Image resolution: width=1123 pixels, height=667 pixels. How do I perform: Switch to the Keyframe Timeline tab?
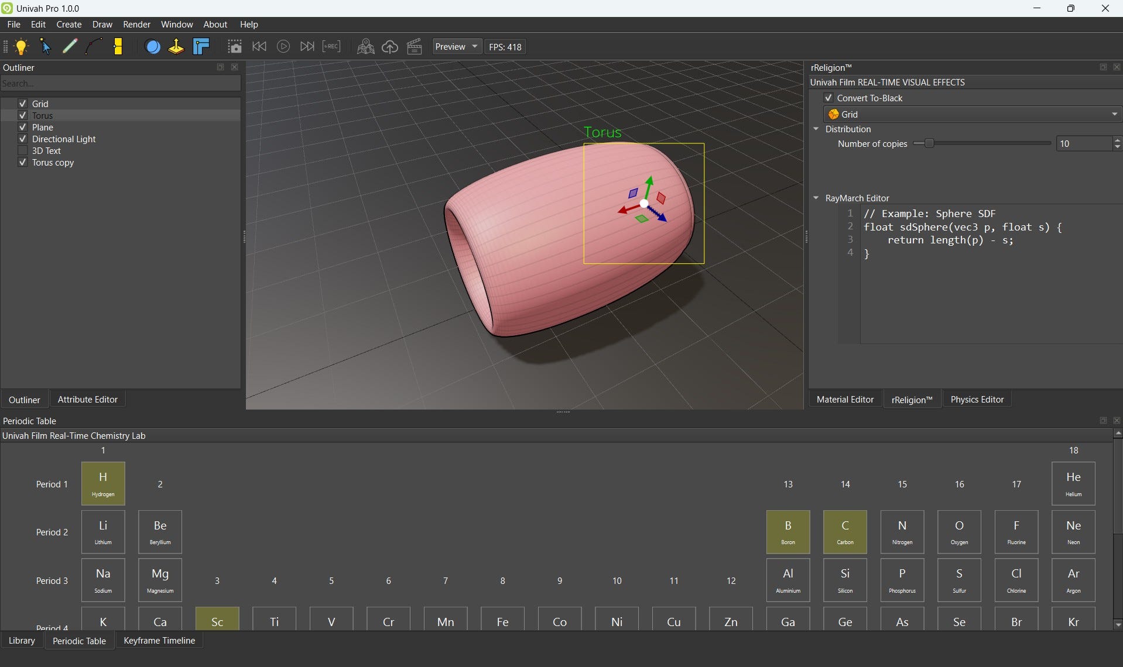click(159, 640)
